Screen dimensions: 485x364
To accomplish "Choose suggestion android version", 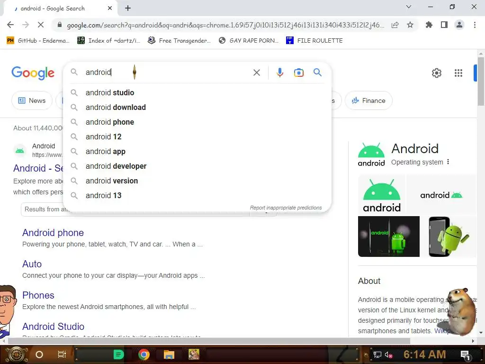I will click(x=197, y=181).
